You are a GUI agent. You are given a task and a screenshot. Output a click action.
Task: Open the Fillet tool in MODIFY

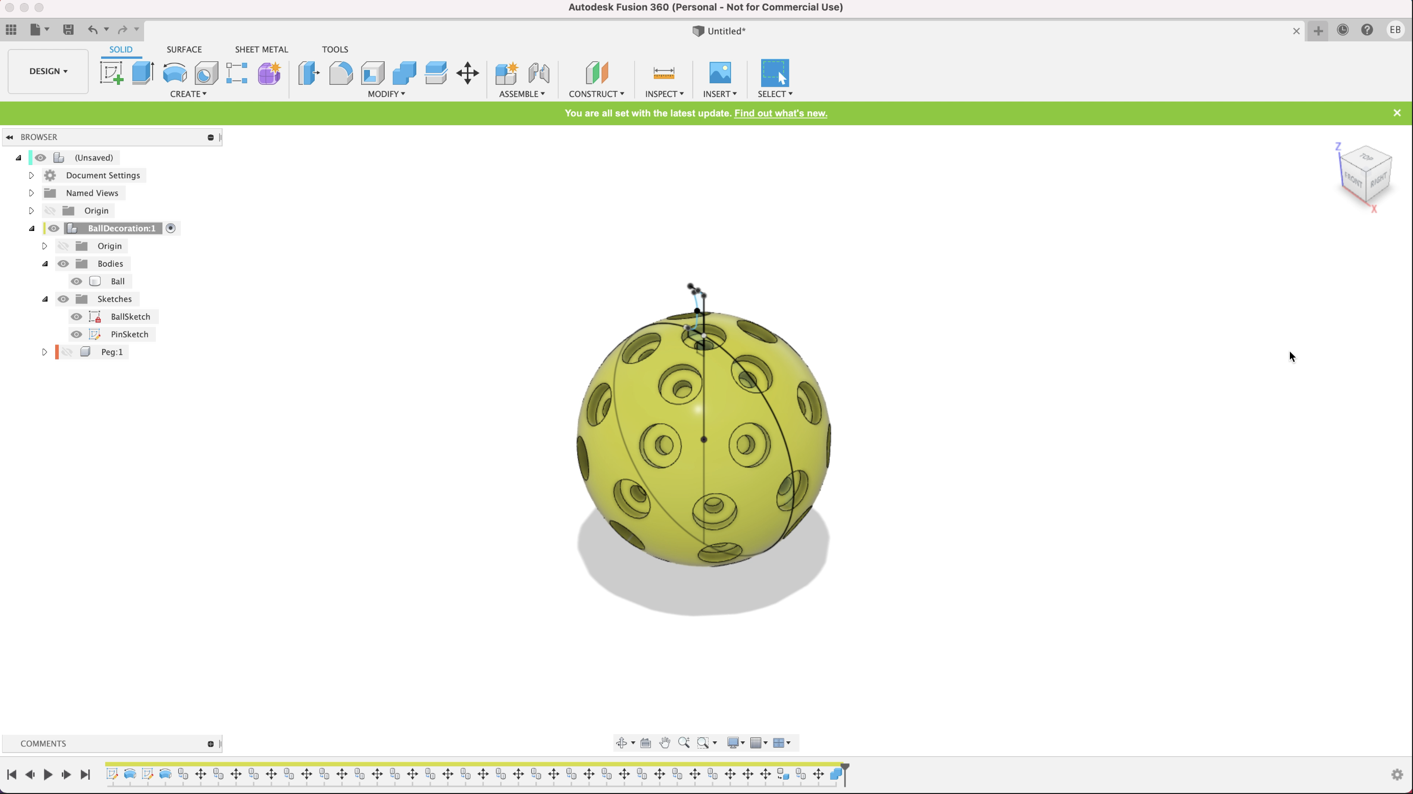tap(341, 73)
